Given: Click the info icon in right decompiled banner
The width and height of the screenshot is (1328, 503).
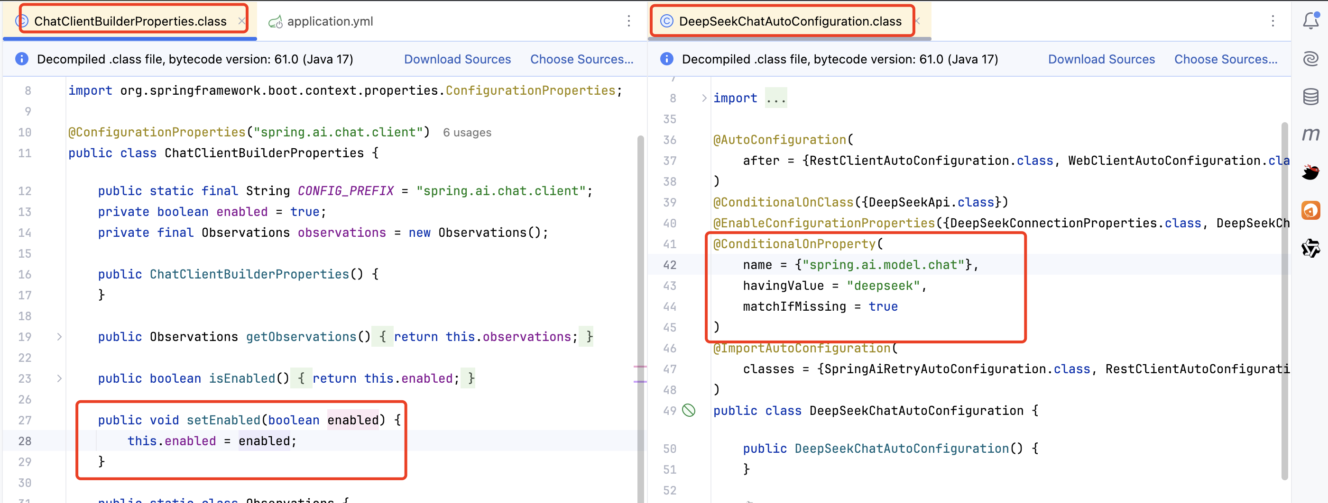Looking at the screenshot, I should [666, 59].
